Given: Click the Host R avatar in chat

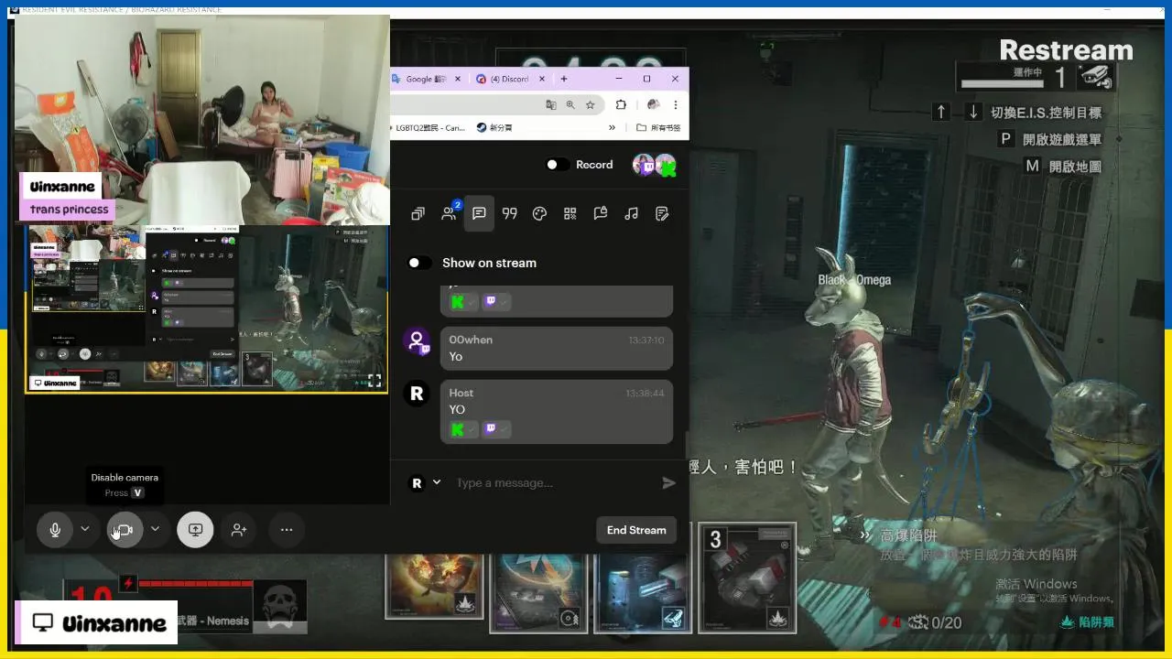Looking at the screenshot, I should (x=418, y=394).
